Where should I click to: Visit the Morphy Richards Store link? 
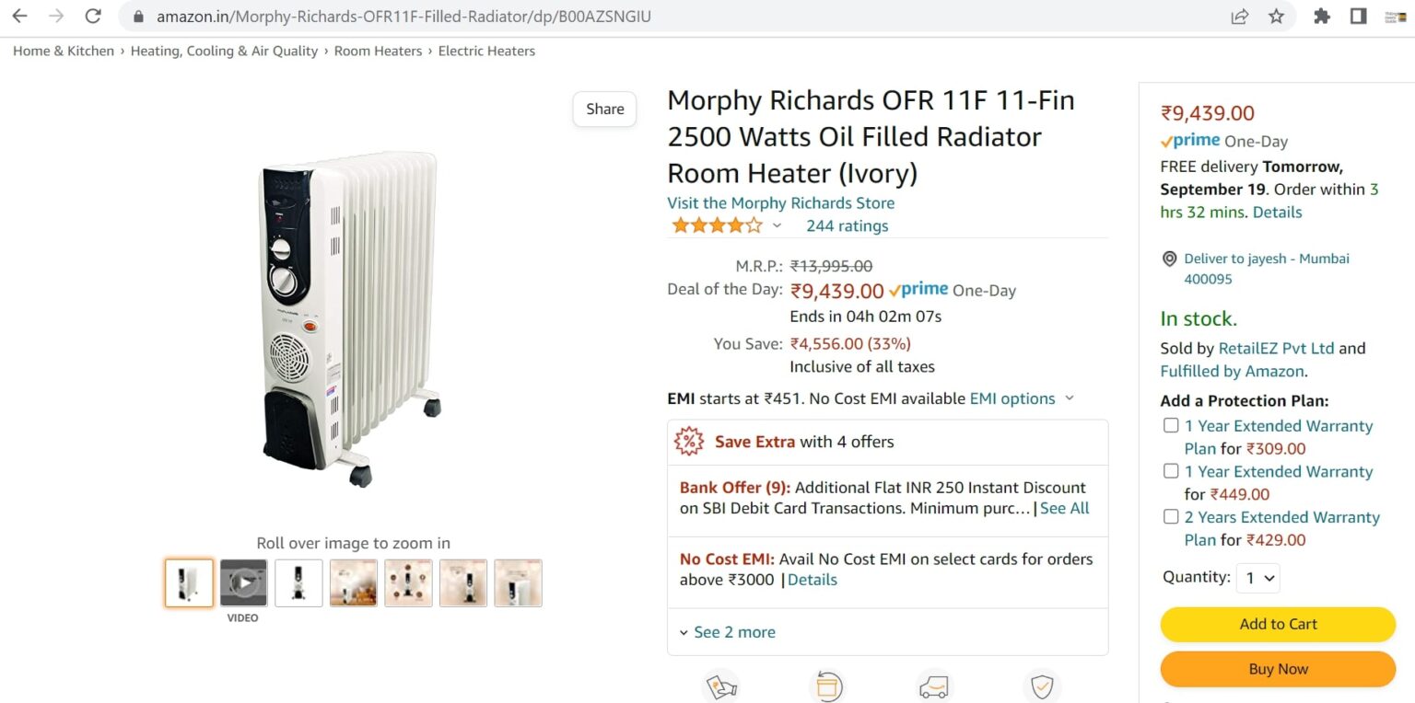coord(780,202)
